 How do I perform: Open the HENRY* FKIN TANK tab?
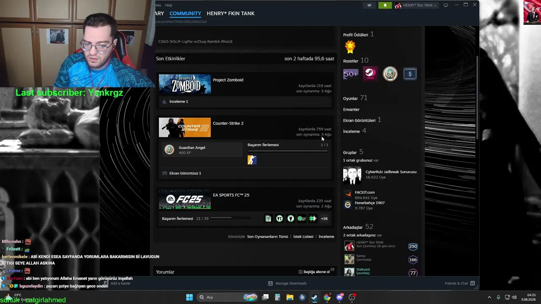pos(230,14)
